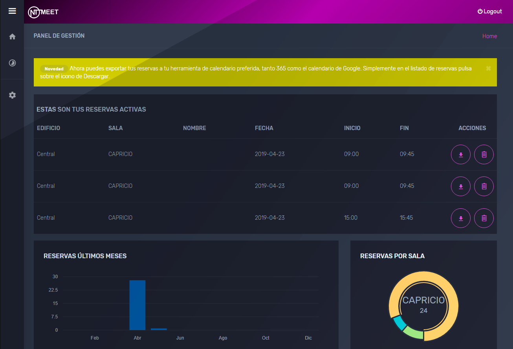Click the cyan segment of the donut chart
This screenshot has height=349, width=513.
pyautogui.click(x=400, y=323)
